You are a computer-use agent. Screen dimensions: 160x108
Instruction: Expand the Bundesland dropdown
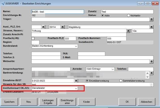click(x=76, y=46)
